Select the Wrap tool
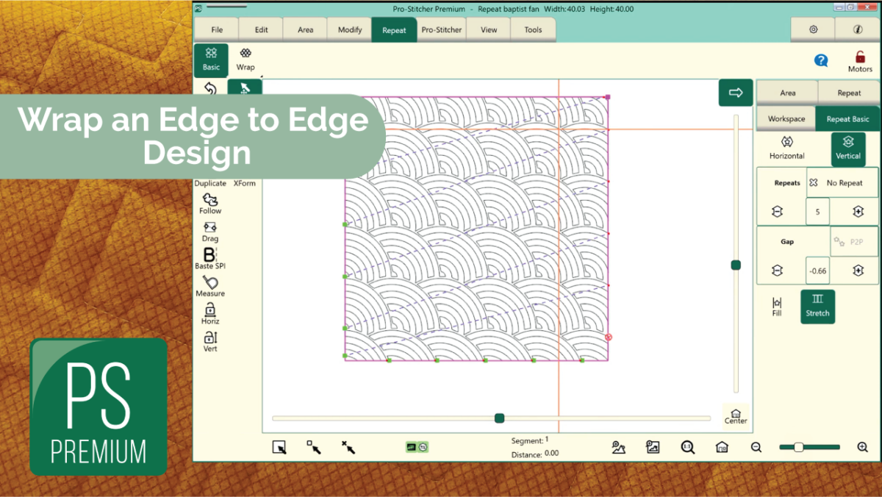The height and width of the screenshot is (497, 882). point(245,60)
